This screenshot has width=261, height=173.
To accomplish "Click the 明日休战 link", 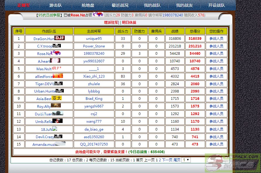I will [129, 23].
